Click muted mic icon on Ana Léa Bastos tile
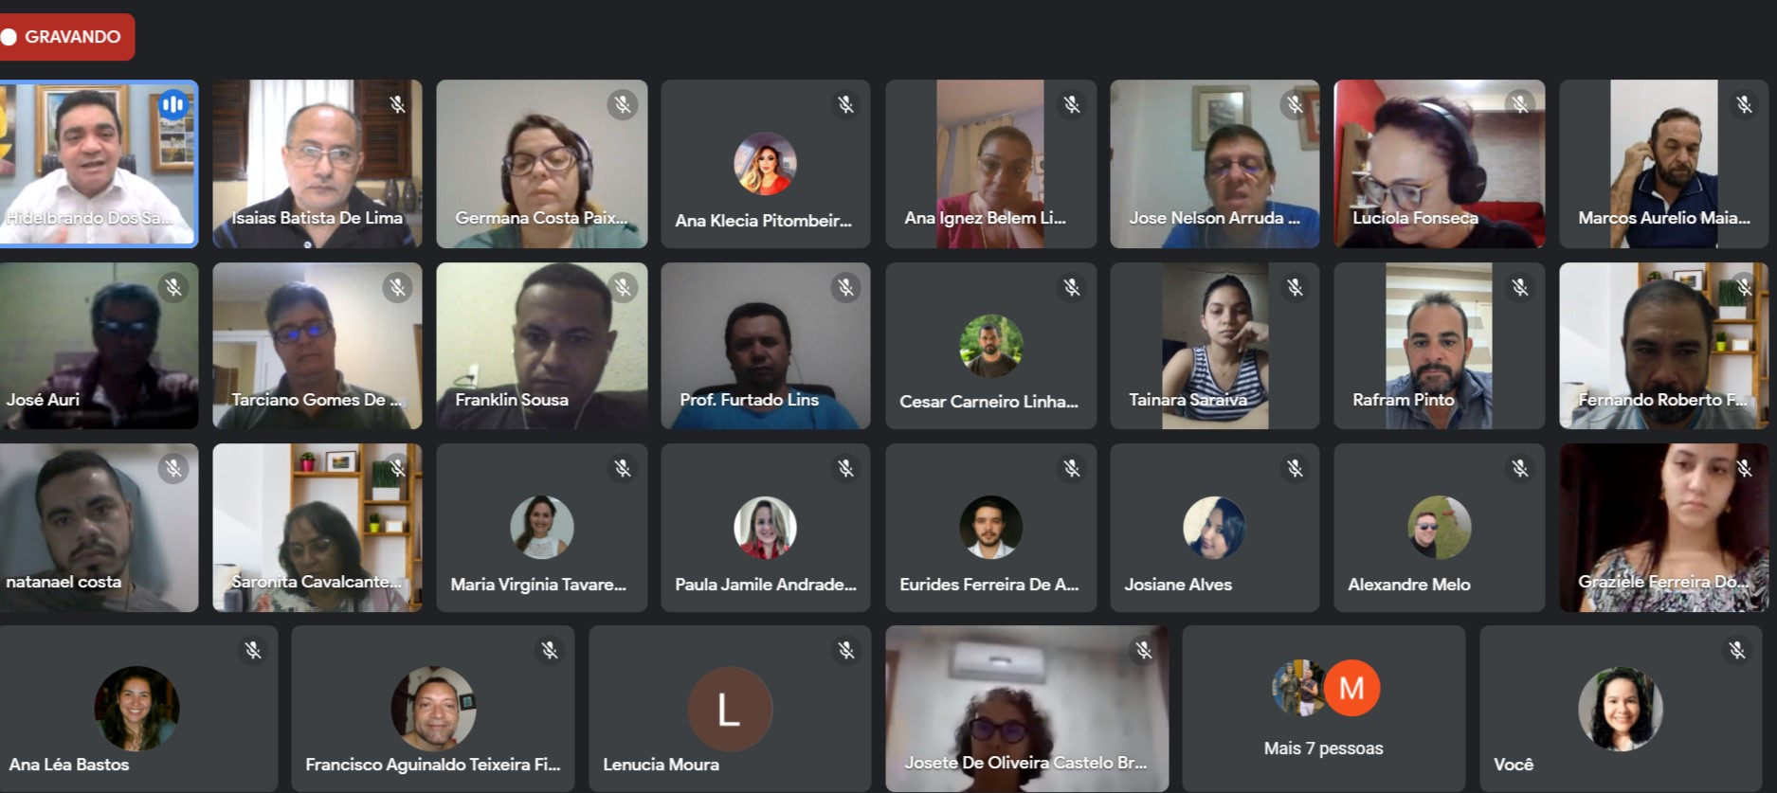Screen dimensions: 1777x793 pos(253,650)
